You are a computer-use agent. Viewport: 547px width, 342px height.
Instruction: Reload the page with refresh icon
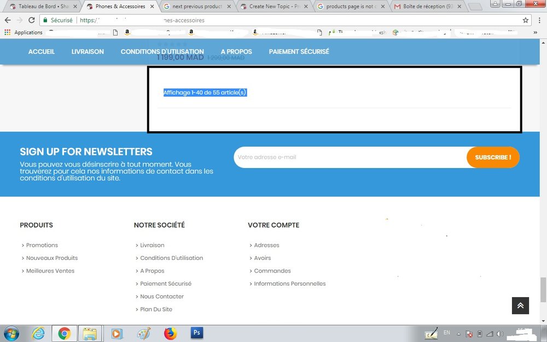[x=31, y=20]
